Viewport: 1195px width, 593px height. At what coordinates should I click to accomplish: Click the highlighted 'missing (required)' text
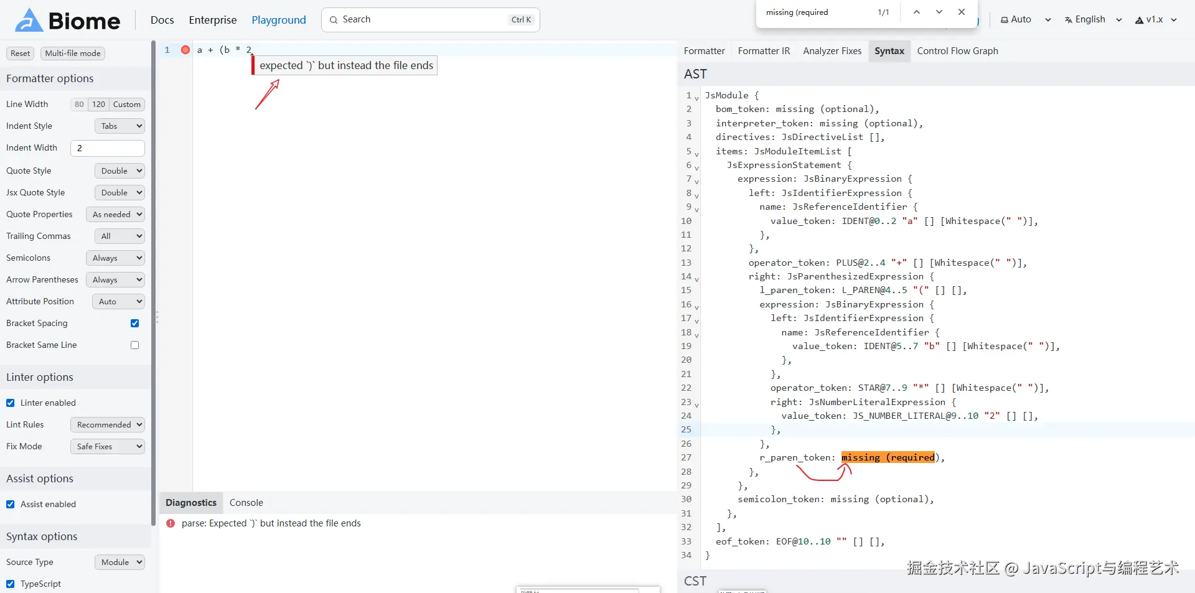(x=888, y=457)
